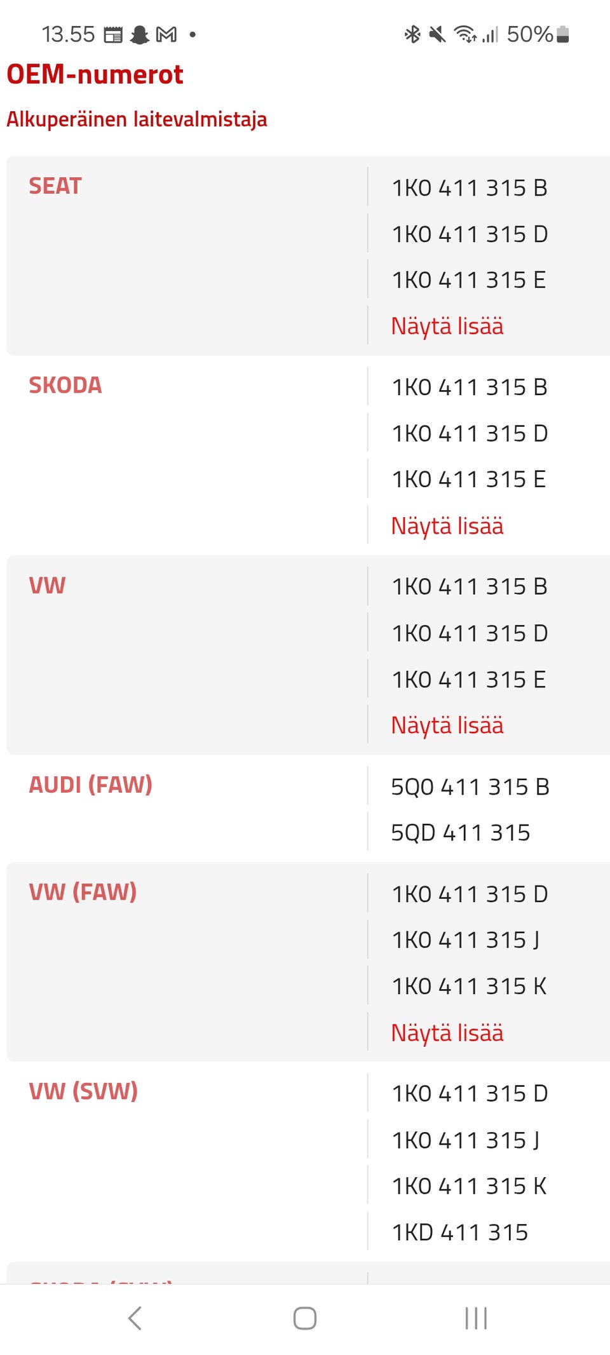Select OEM number 5Q0 411 315 B
The image size is (610, 1355).
[x=470, y=787]
